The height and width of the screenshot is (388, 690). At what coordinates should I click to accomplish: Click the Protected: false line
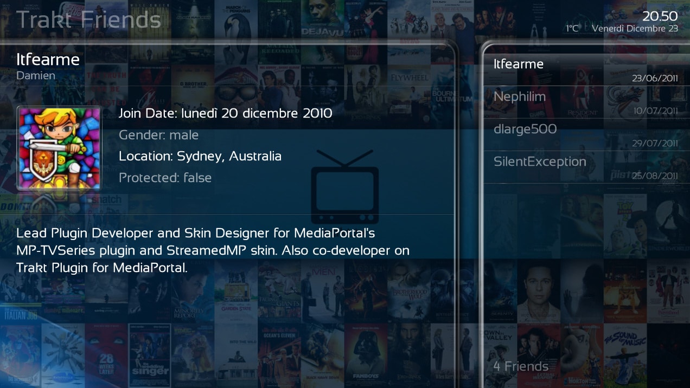coord(165,178)
